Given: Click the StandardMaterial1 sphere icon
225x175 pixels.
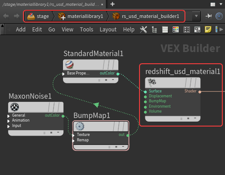Looking at the screenshot, I should pyautogui.click(x=69, y=65).
